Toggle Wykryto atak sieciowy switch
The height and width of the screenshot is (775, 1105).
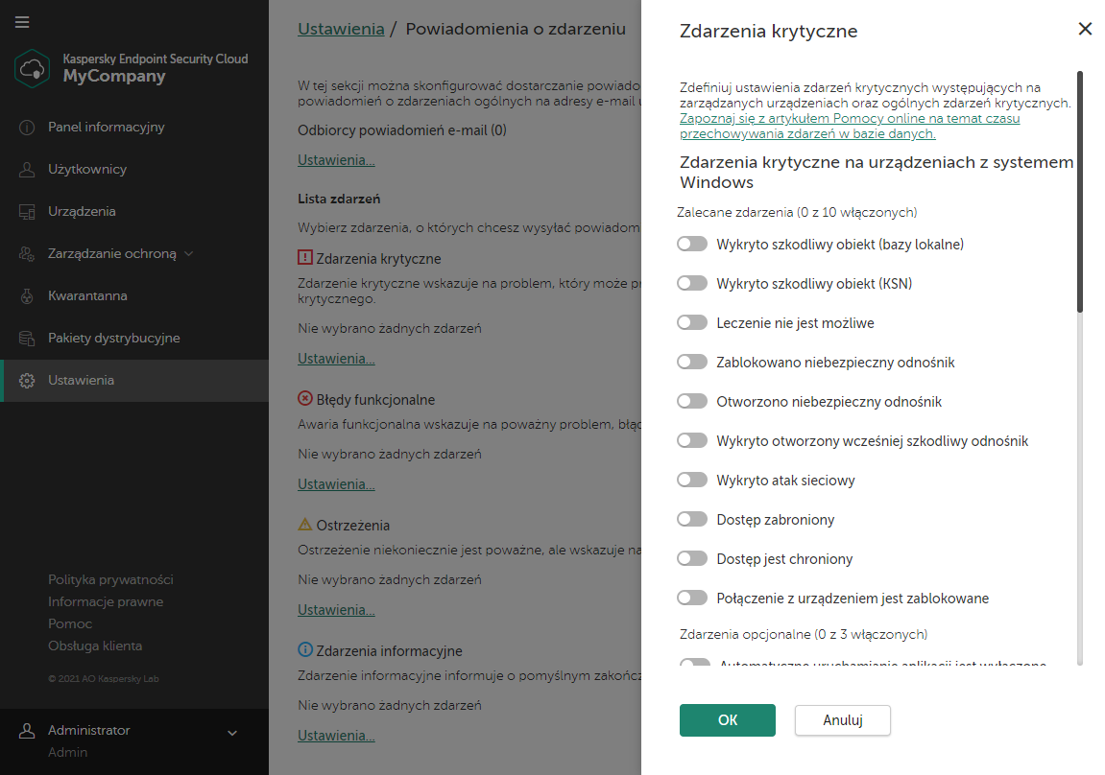pos(691,481)
